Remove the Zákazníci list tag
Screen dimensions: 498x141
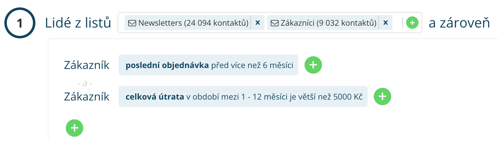(385, 23)
